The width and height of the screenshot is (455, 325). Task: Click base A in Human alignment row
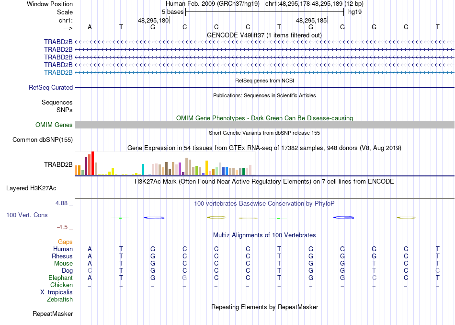click(90, 249)
